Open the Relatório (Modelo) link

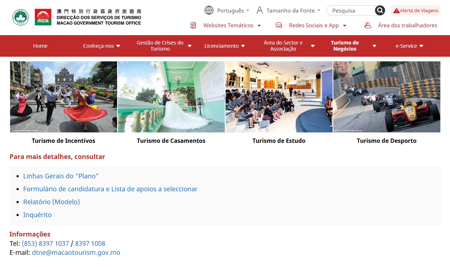(x=51, y=202)
